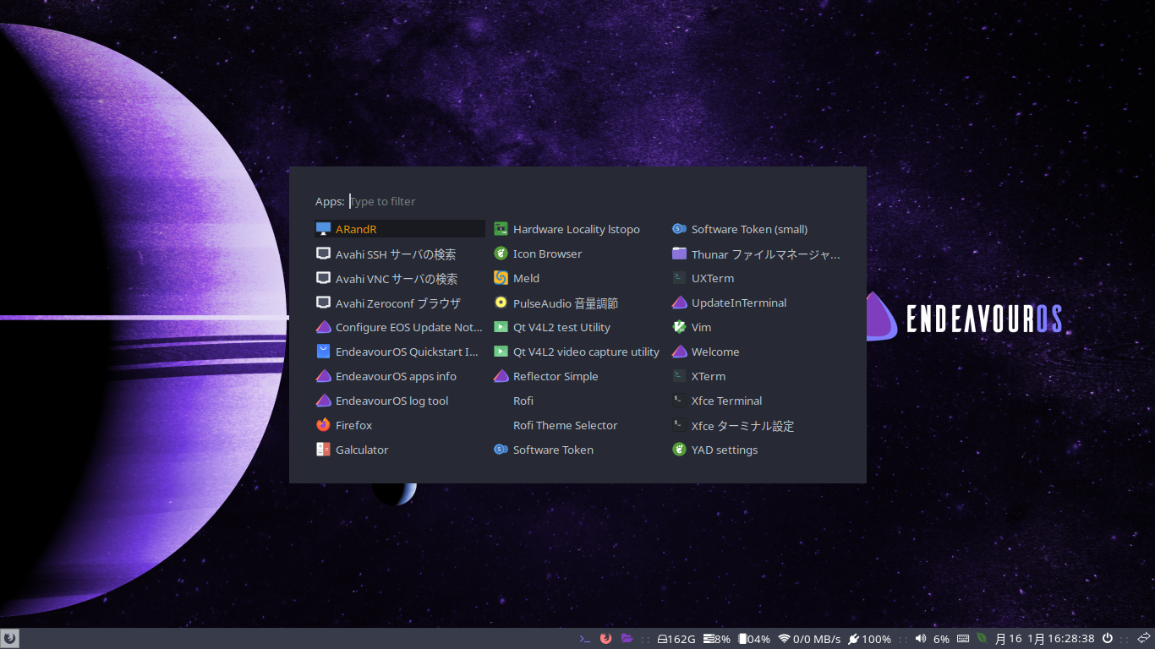The width and height of the screenshot is (1155, 649).
Task: Click the green leaf tray icon
Action: coord(982,639)
